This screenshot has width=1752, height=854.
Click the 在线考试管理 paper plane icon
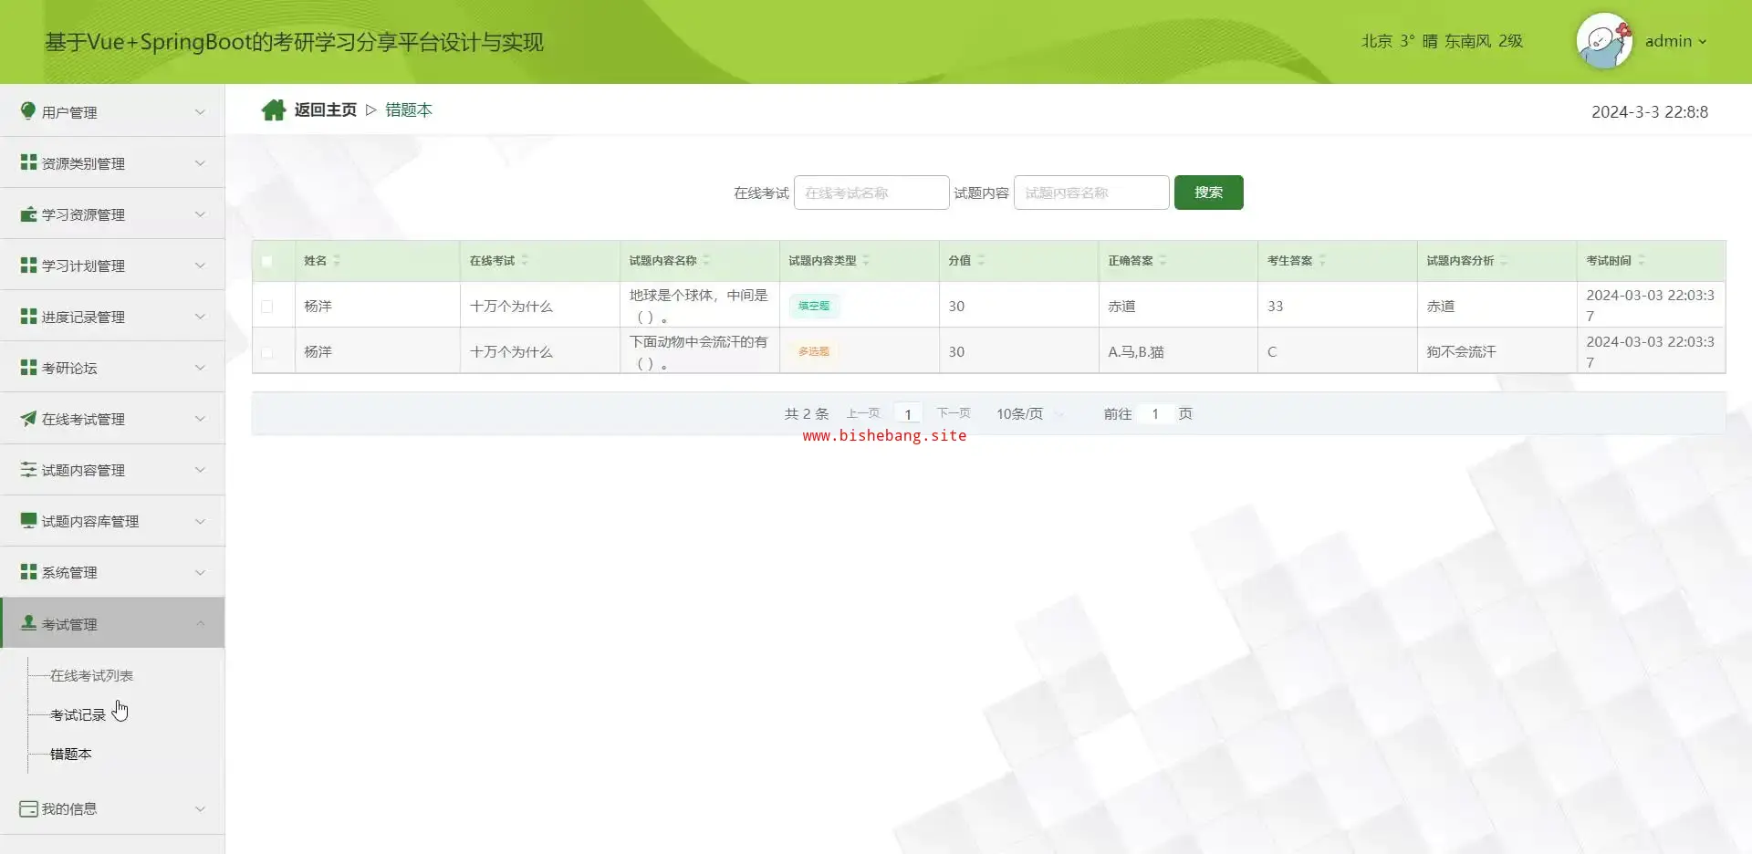click(x=28, y=418)
